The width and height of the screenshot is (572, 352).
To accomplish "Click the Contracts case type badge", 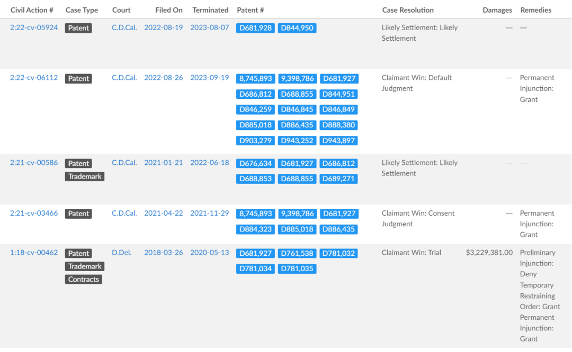I will (x=84, y=280).
